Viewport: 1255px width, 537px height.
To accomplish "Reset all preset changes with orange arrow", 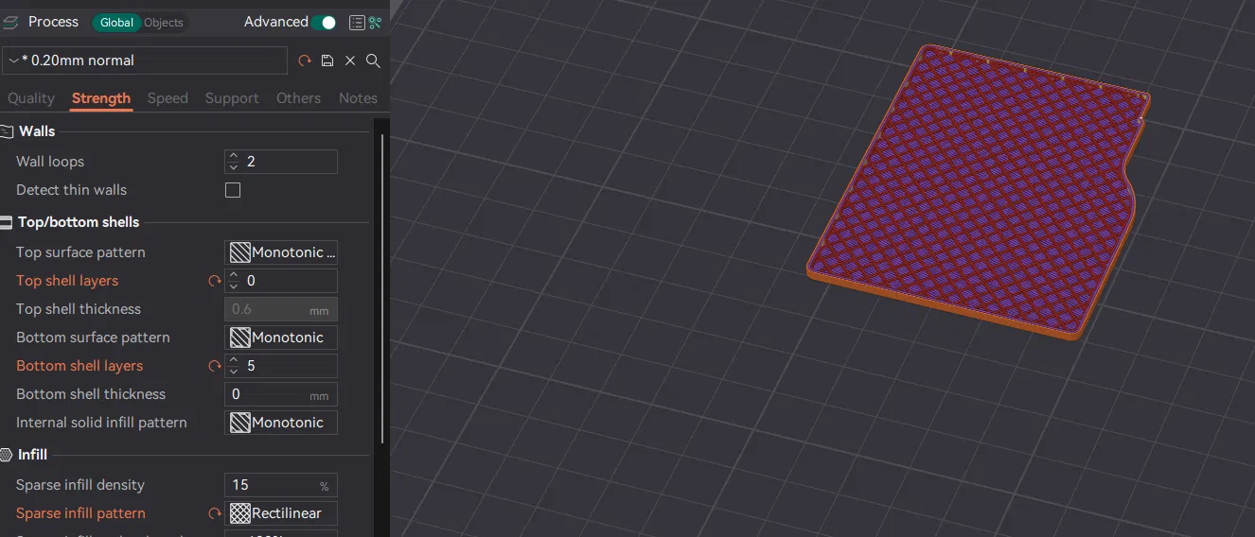I will click(305, 61).
